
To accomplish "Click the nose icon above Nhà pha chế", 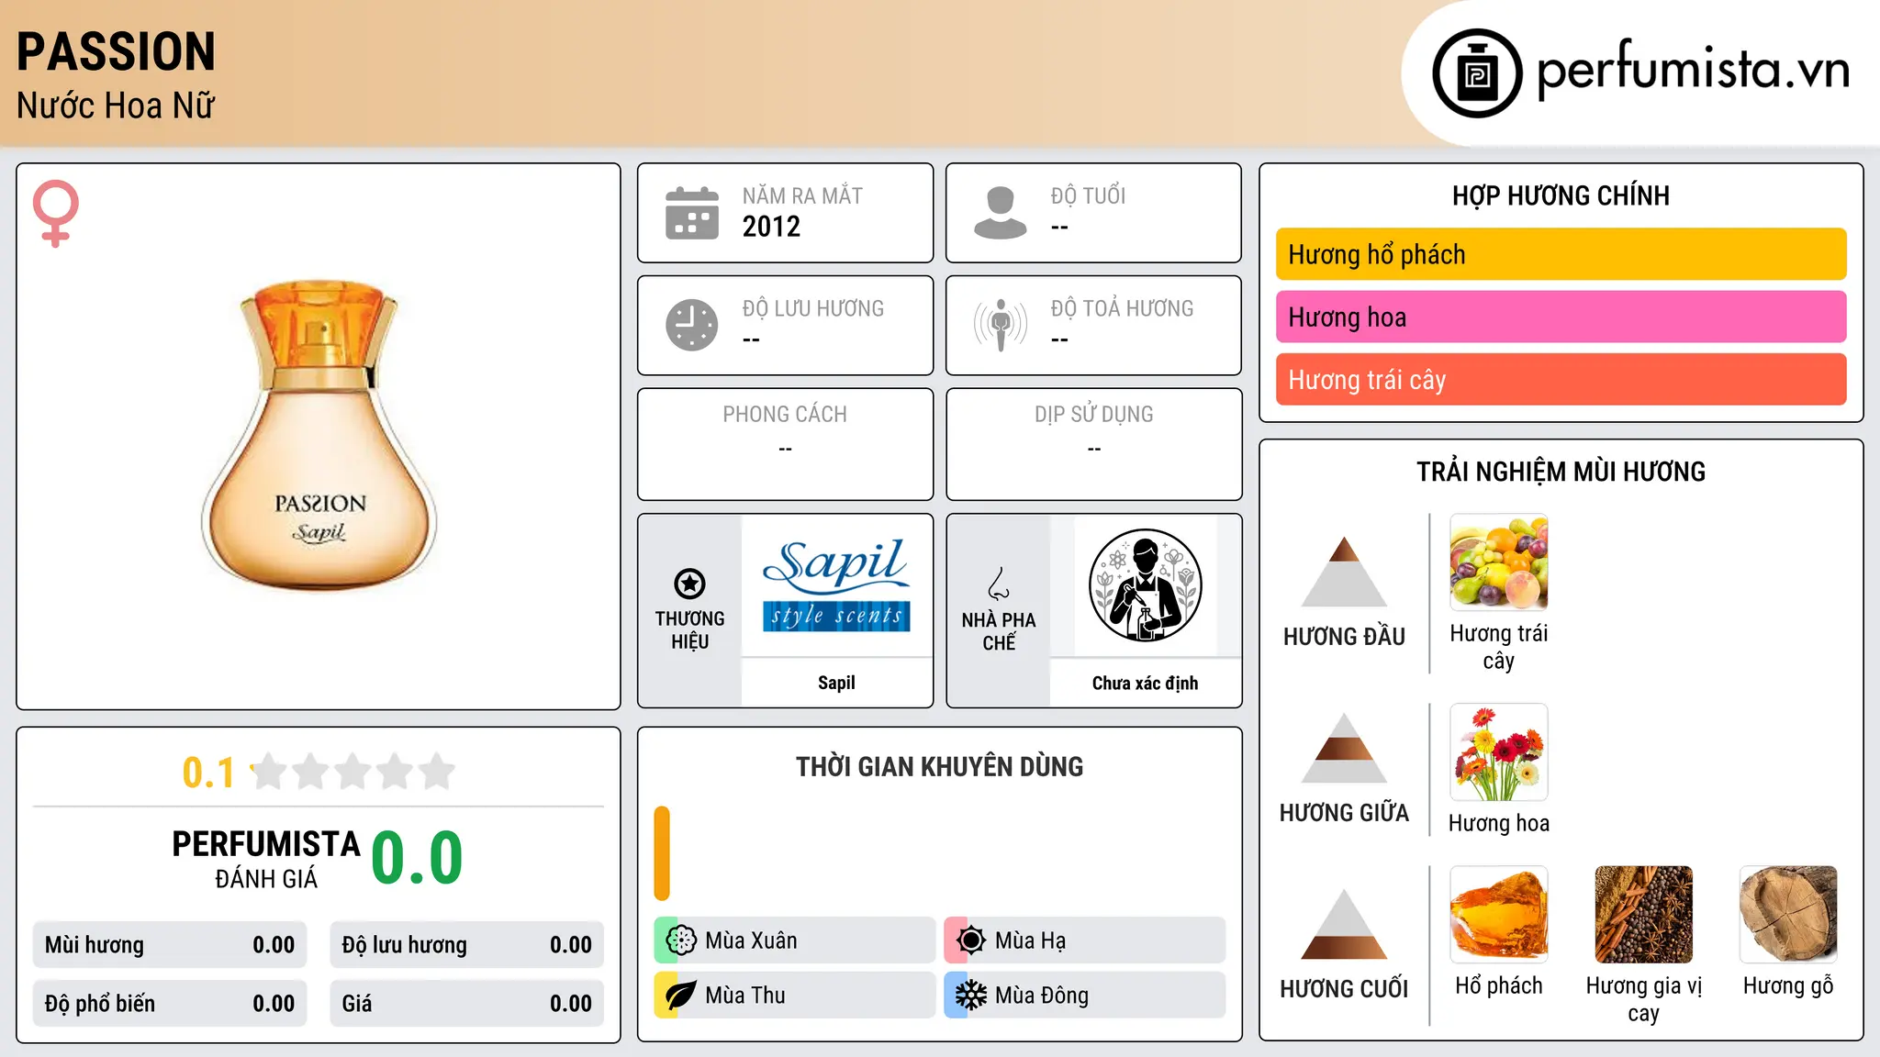I will [x=999, y=584].
